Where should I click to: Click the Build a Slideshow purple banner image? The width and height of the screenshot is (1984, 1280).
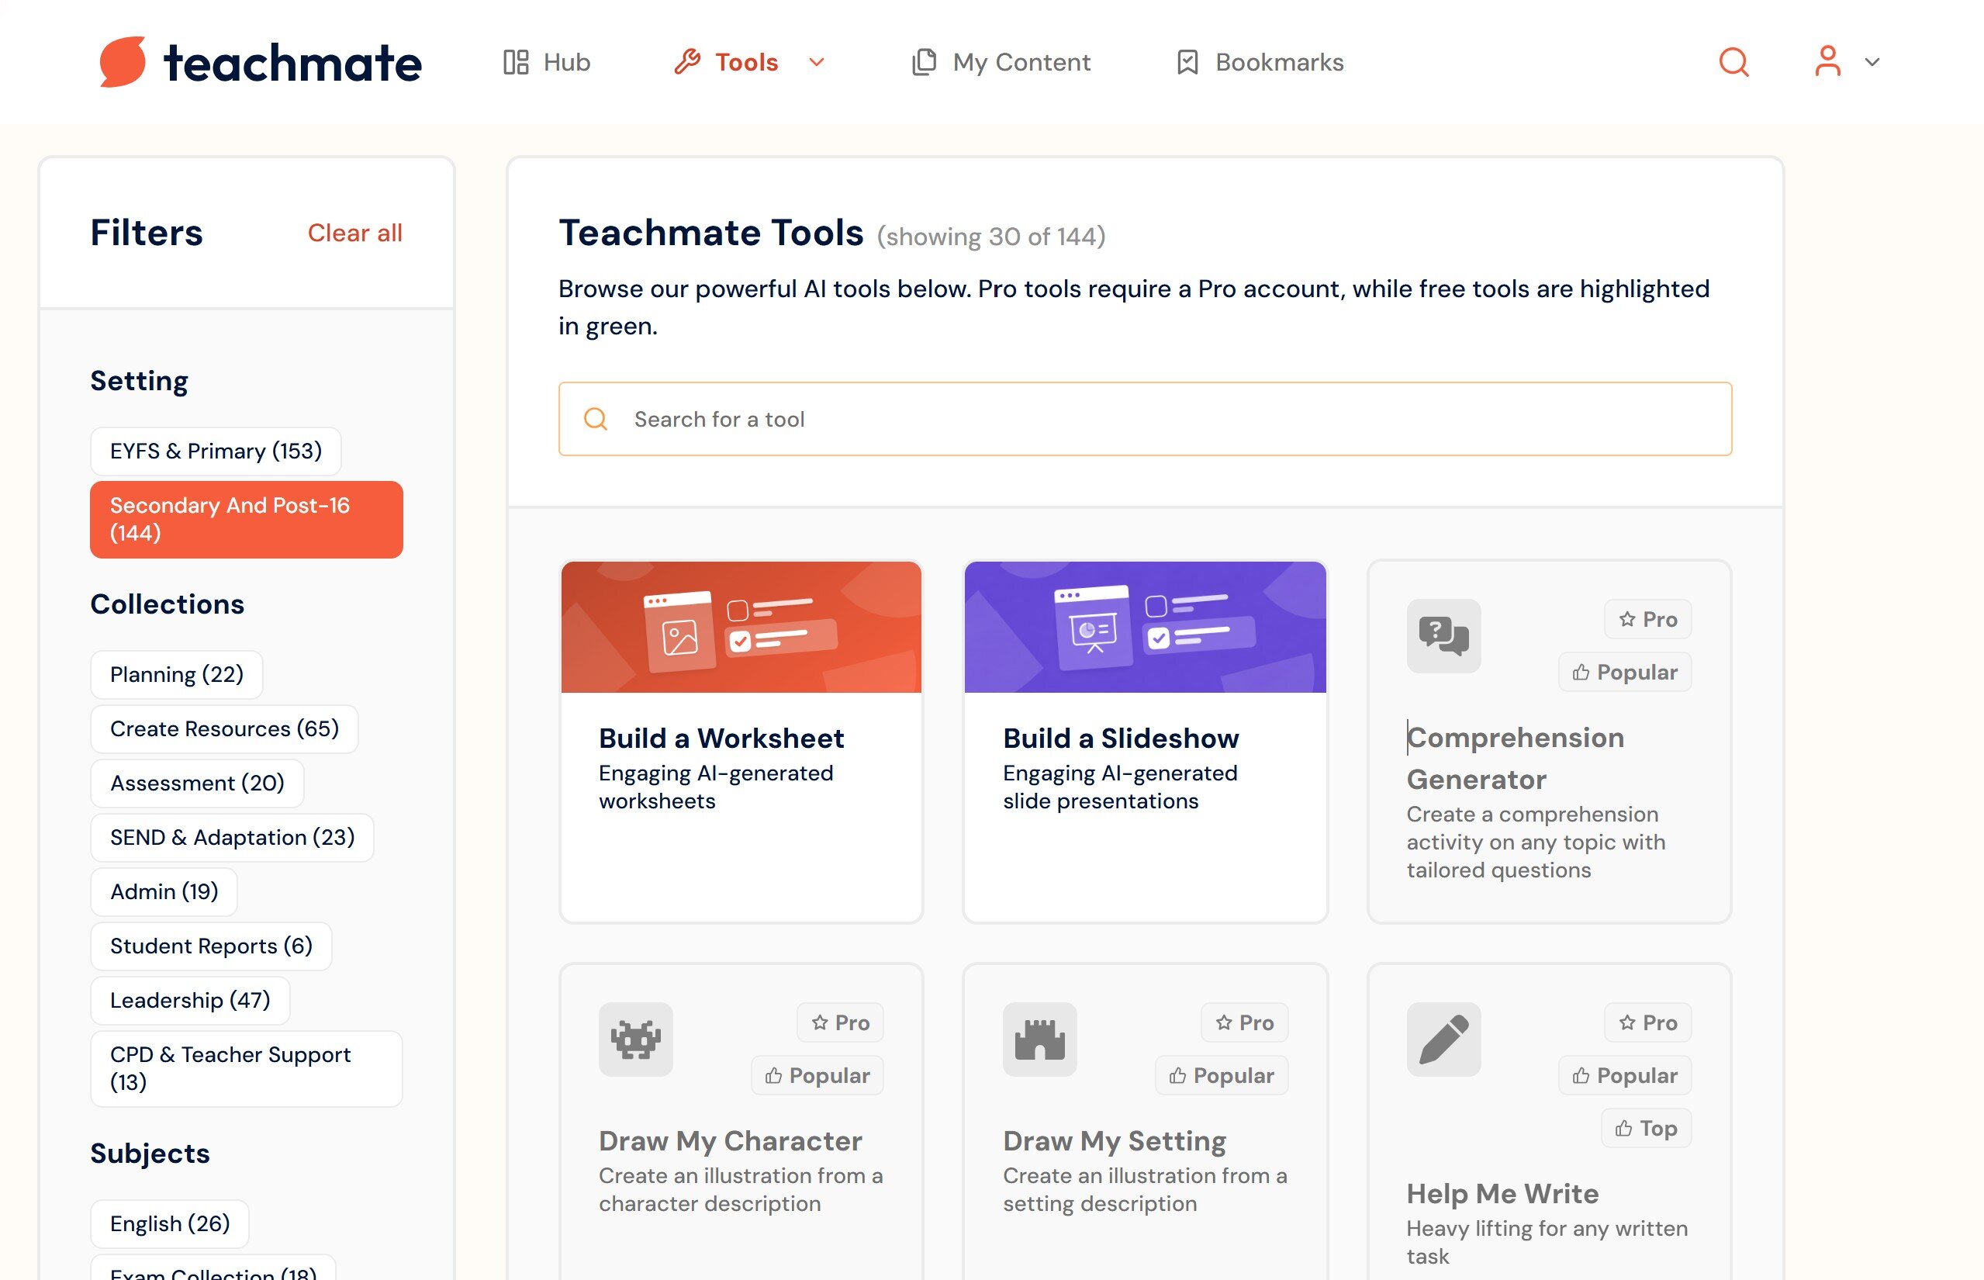pos(1145,628)
